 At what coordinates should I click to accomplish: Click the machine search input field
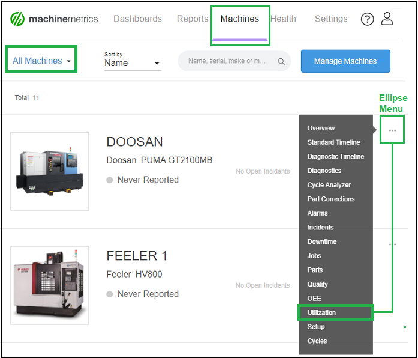point(234,61)
